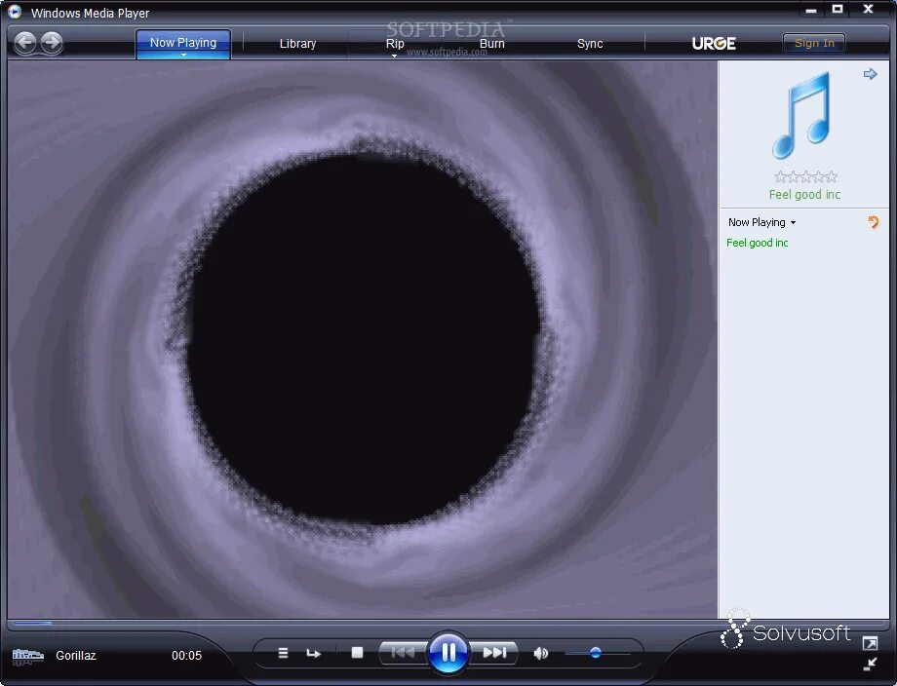The height and width of the screenshot is (686, 897).
Task: Maximize the Windows Media Player window
Action: (838, 9)
